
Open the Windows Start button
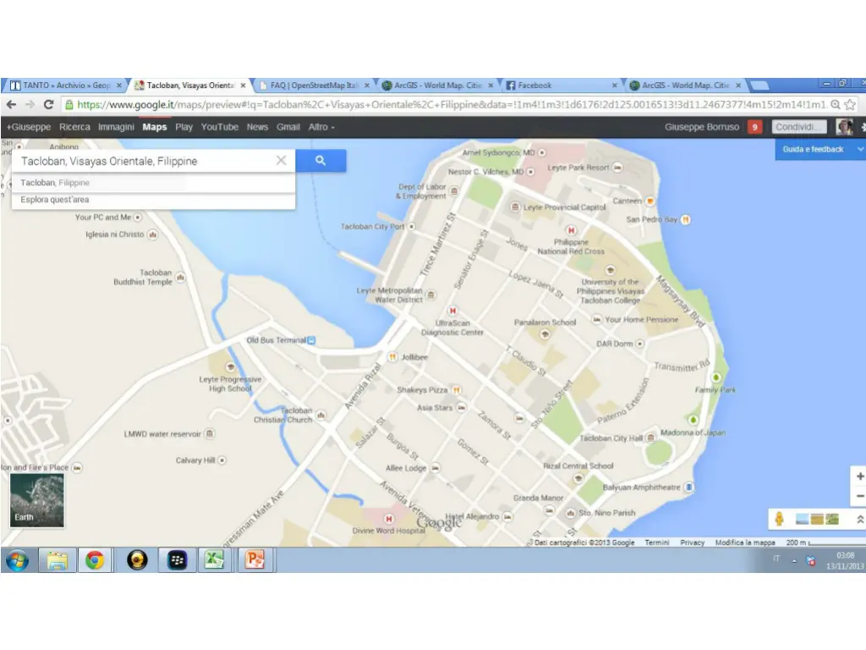[x=17, y=560]
